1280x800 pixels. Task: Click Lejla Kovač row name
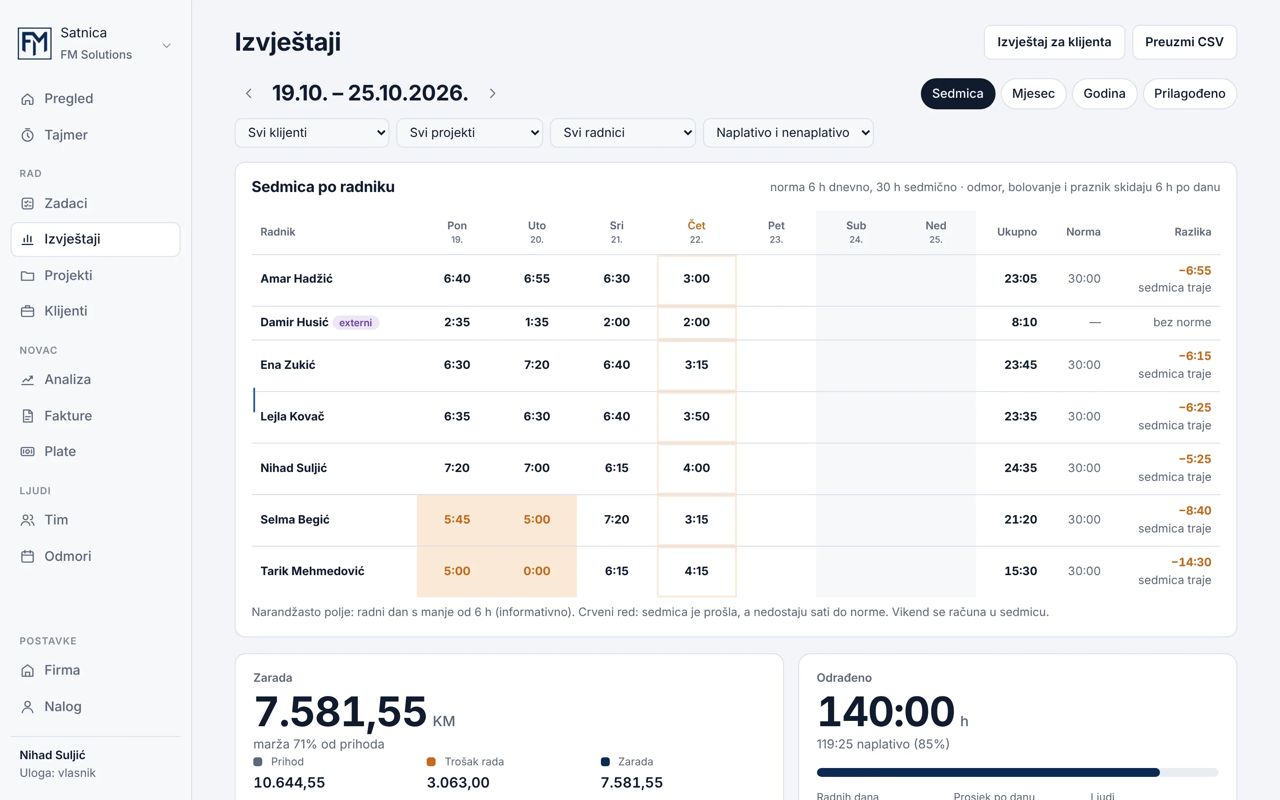point(292,417)
